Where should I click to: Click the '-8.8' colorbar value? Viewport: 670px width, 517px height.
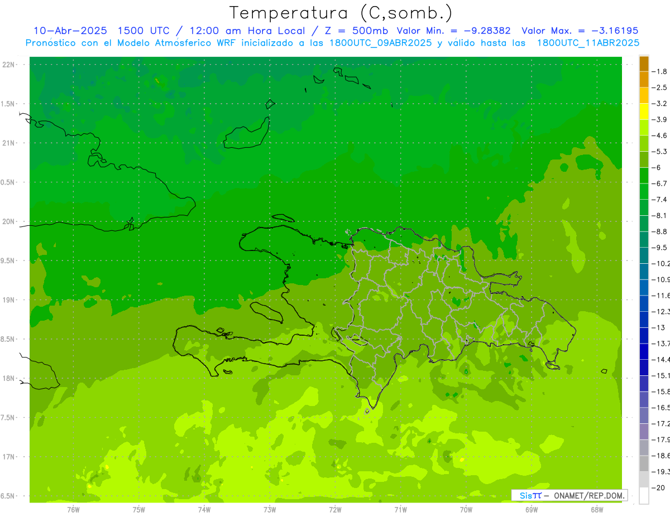(x=659, y=231)
